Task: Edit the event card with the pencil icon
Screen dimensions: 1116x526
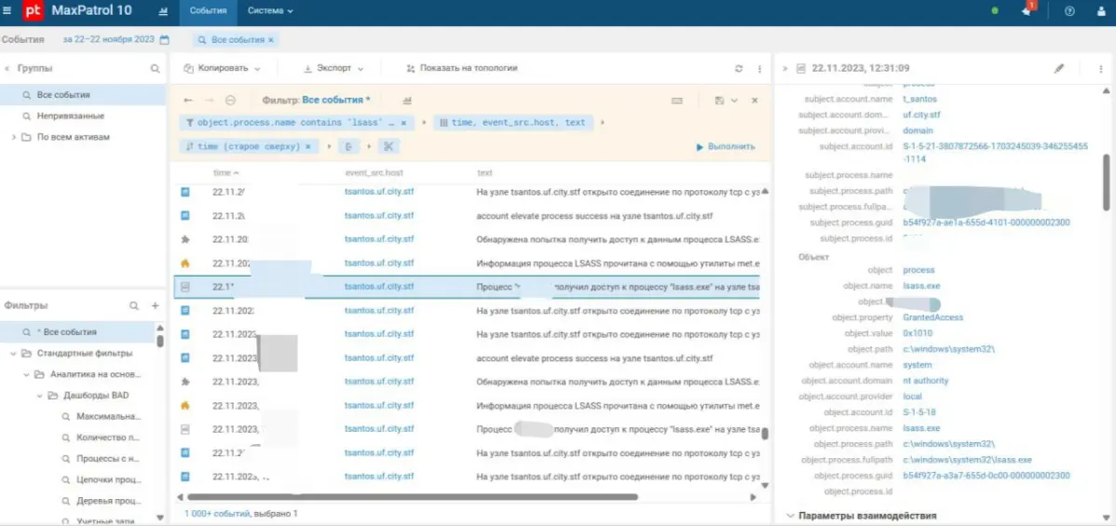Action: point(1059,69)
